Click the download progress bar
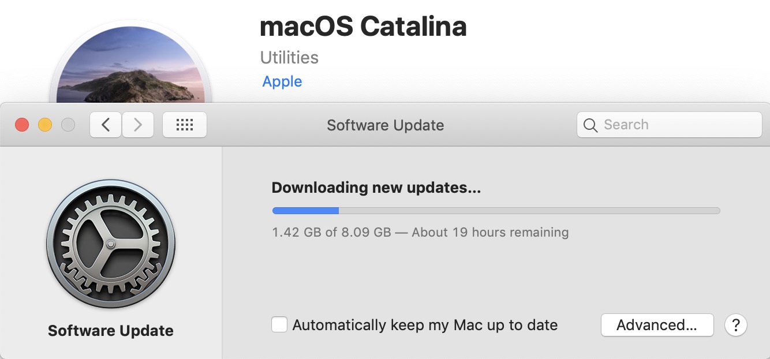This screenshot has height=359, width=770. click(496, 211)
